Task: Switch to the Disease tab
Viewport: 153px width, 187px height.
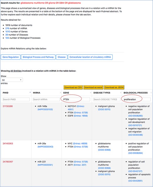Action: coord(61,57)
